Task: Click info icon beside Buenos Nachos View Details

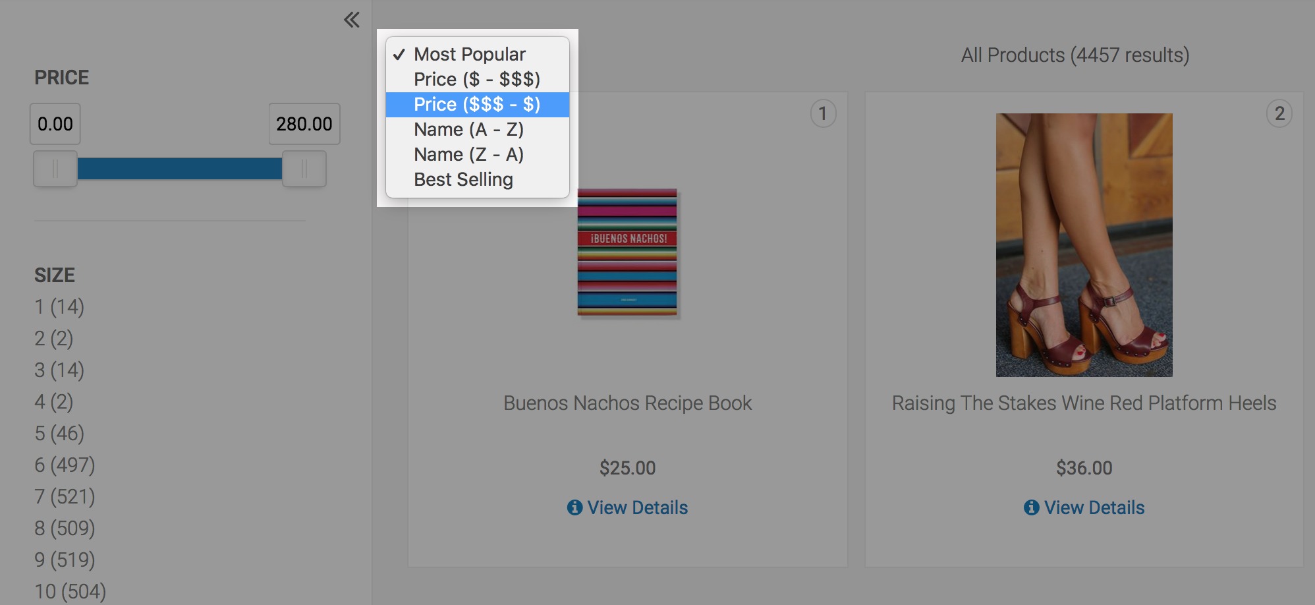Action: pyautogui.click(x=574, y=507)
